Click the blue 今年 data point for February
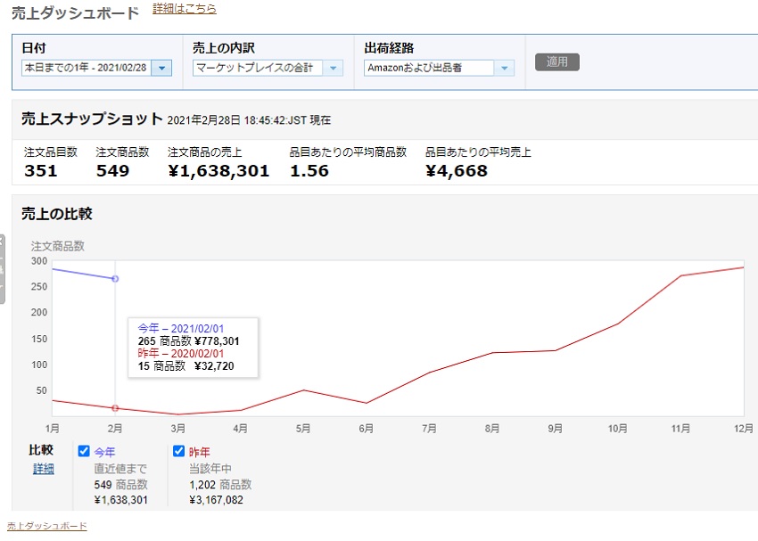This screenshot has width=758, height=541. (115, 279)
